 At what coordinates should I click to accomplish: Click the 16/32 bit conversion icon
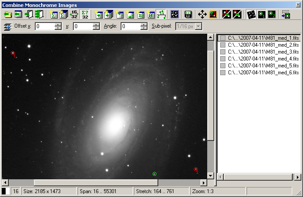point(74,14)
